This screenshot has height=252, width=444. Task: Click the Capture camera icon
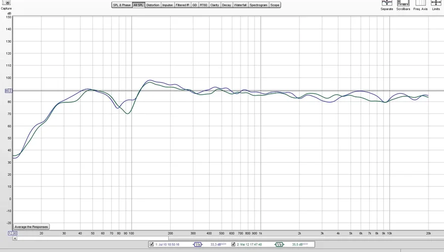tap(6, 2)
